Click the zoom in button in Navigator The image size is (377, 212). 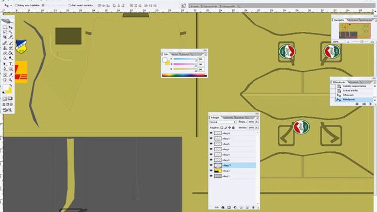pos(372,42)
